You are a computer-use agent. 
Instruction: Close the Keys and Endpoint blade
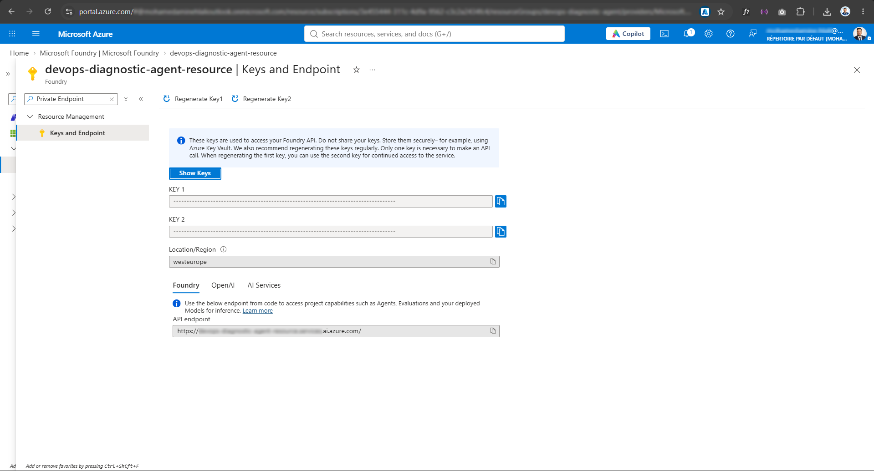[857, 70]
